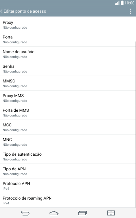
Task: Tap the Android back navigation button
Action: pyautogui.click(x=25, y=213)
